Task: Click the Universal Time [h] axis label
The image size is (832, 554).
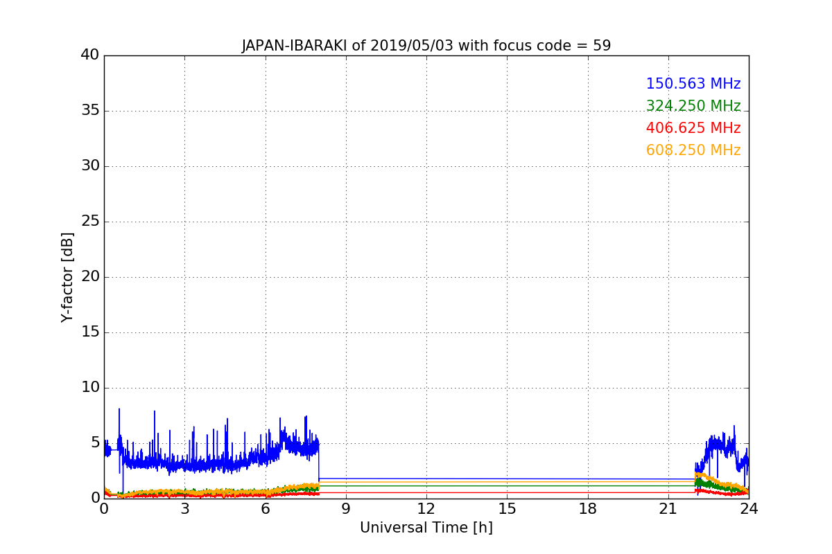Action: pyautogui.click(x=426, y=528)
